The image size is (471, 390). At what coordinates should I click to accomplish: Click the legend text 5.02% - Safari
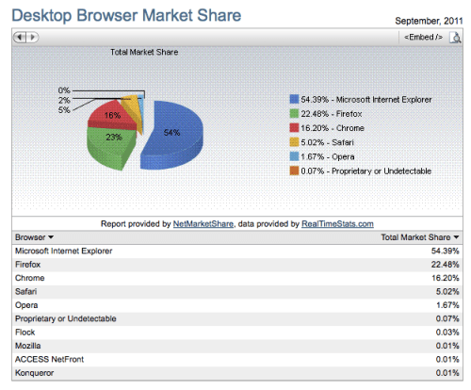[327, 142]
